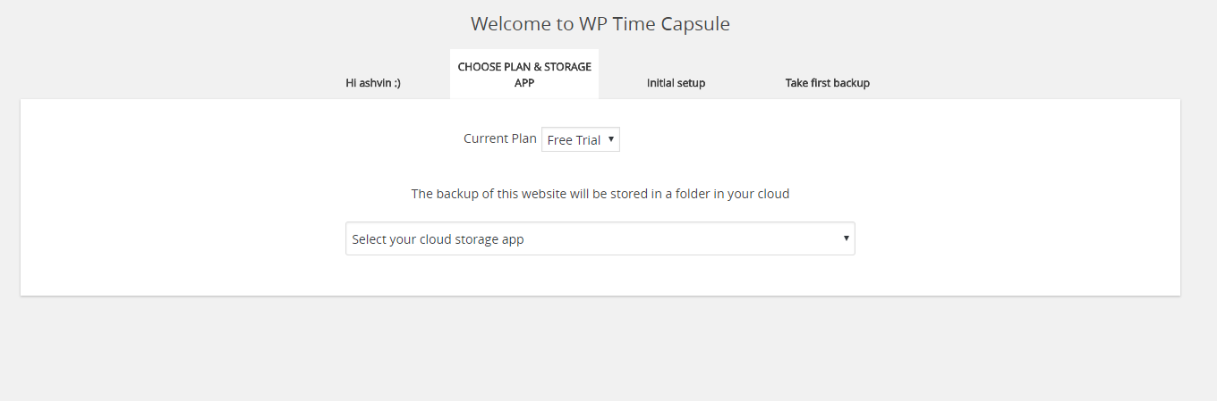Click the arrow at the cloud storage dropdown's end
The width and height of the screenshot is (1217, 401).
pos(846,238)
